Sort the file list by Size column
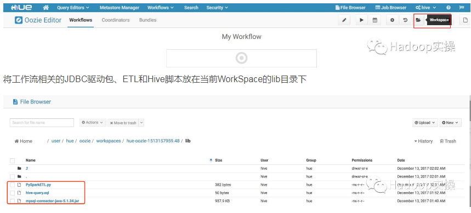The width and height of the screenshot is (471, 213). coord(218,160)
